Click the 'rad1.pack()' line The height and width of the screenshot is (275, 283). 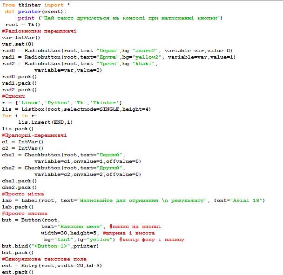[19, 83]
